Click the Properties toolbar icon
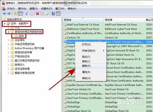Image resolution: width=153 pixels, height=112 pixels. pyautogui.click(x=42, y=13)
